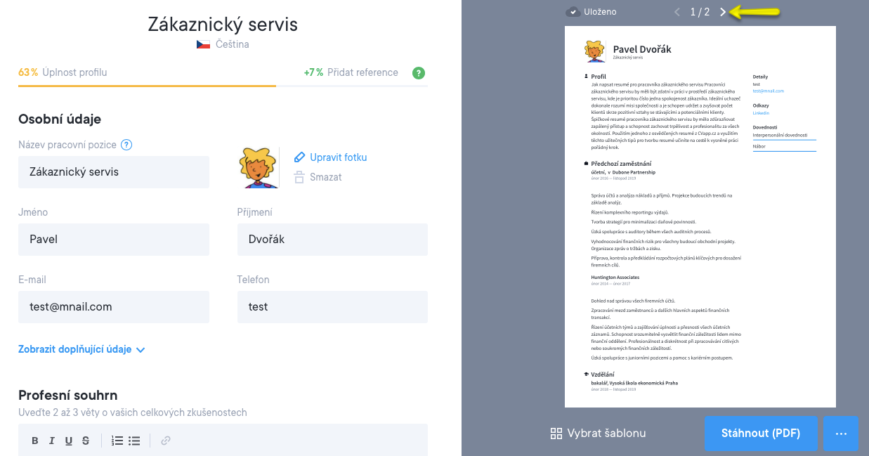Screen dimensions: 869x456
Task: Go to next resume page
Action: pyautogui.click(x=723, y=12)
